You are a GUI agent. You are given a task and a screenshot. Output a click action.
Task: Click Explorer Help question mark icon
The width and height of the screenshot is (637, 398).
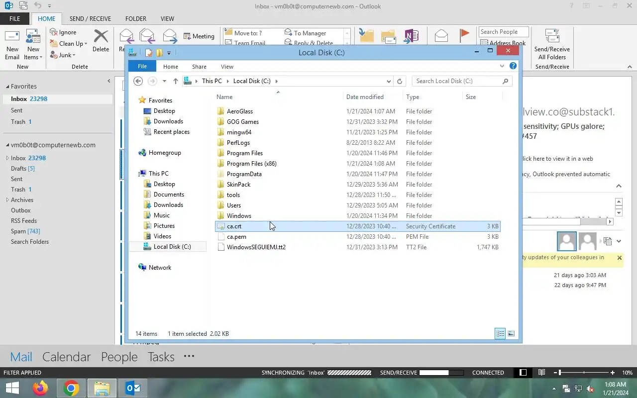click(513, 66)
